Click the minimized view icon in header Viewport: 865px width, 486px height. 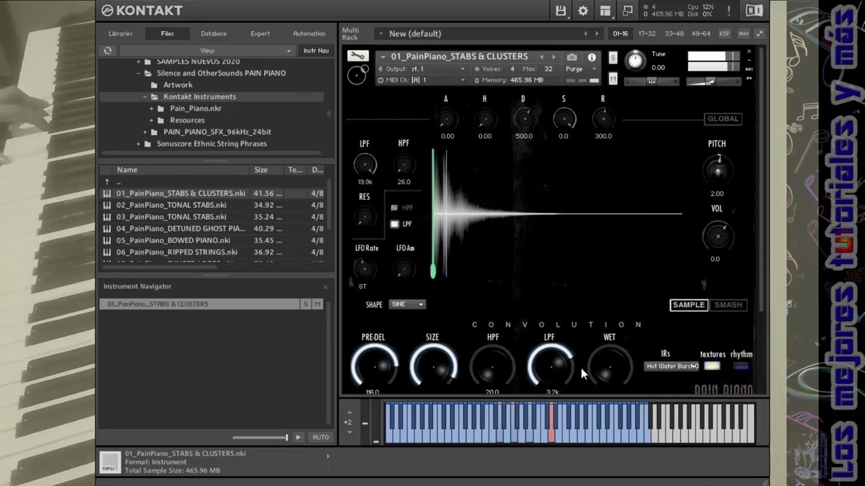coord(628,11)
